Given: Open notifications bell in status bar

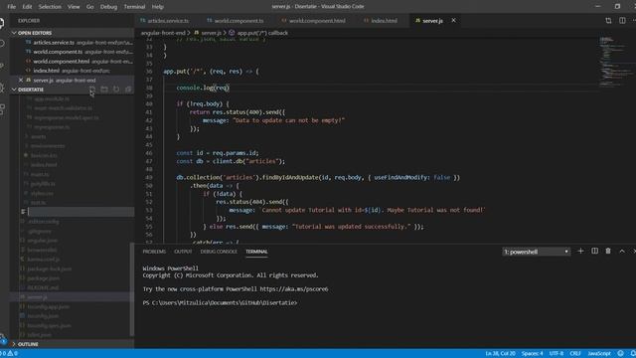Looking at the screenshot, I should 633,353.
